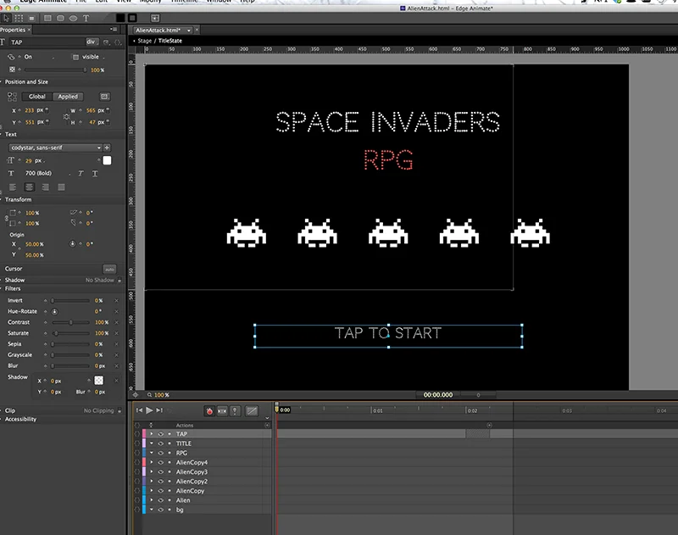This screenshot has height=535, width=678.
Task: Toggle Auto-Transition mode button
Action: coord(222,411)
